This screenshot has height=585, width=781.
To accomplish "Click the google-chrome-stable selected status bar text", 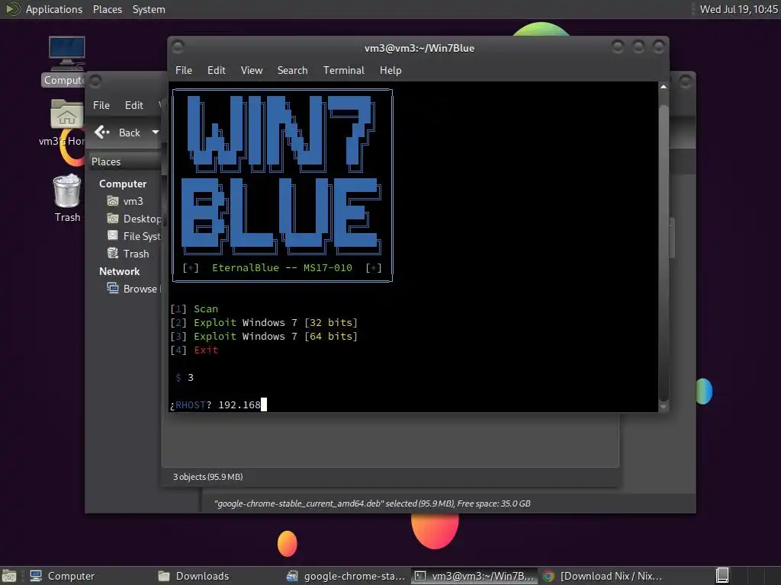I will pyautogui.click(x=372, y=503).
